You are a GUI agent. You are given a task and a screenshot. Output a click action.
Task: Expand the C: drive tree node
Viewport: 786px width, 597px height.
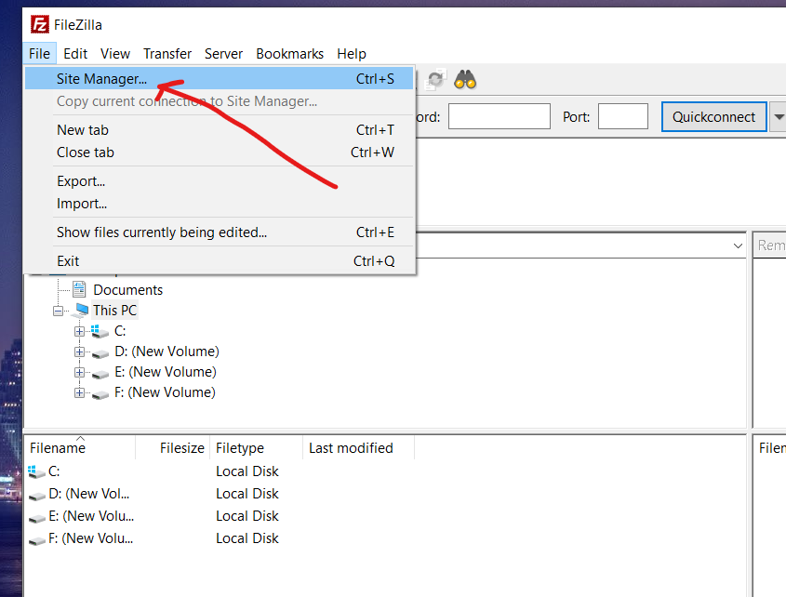80,331
